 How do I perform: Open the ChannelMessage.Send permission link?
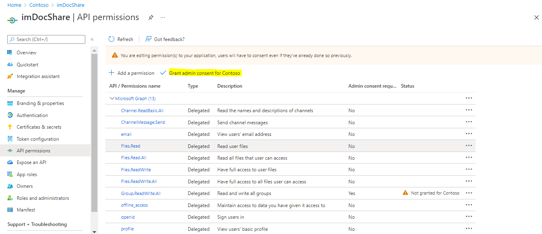point(143,122)
